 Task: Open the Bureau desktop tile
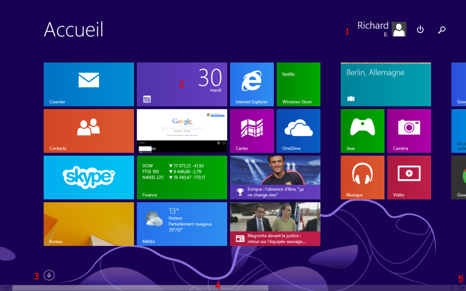[x=89, y=224]
